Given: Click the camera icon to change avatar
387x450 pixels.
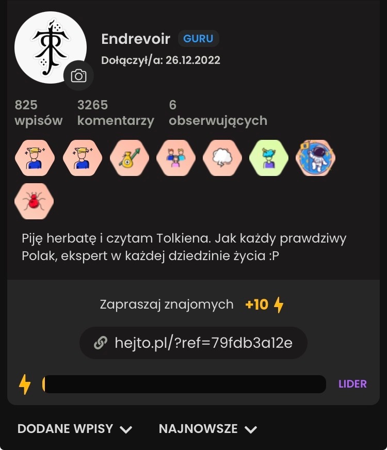Looking at the screenshot, I should (78, 76).
